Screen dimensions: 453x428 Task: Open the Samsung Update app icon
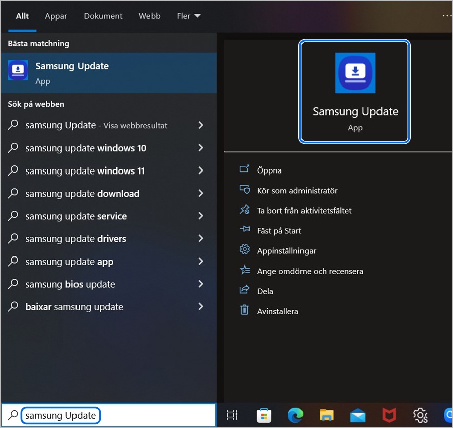[355, 73]
